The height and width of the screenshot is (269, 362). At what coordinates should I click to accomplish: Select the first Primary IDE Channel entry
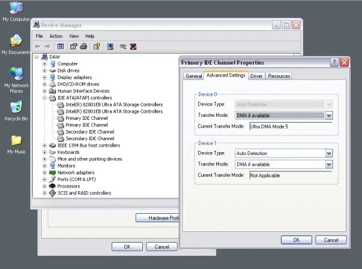tap(86, 118)
